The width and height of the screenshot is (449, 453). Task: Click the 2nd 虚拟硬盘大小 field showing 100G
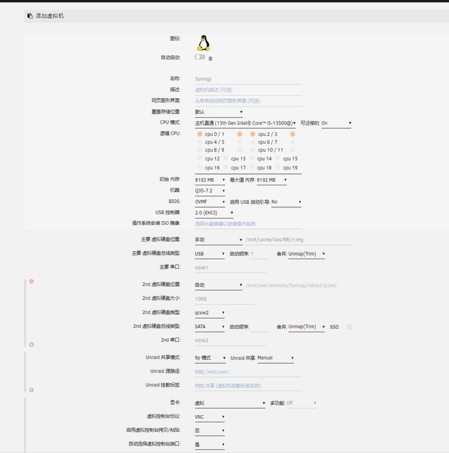pyautogui.click(x=224, y=299)
